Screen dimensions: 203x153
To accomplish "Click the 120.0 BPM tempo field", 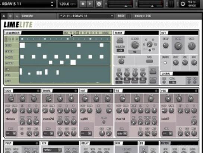I will (67, 4).
